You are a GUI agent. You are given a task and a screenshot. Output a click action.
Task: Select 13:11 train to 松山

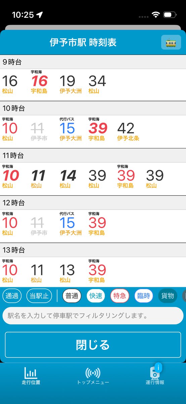coord(38,273)
